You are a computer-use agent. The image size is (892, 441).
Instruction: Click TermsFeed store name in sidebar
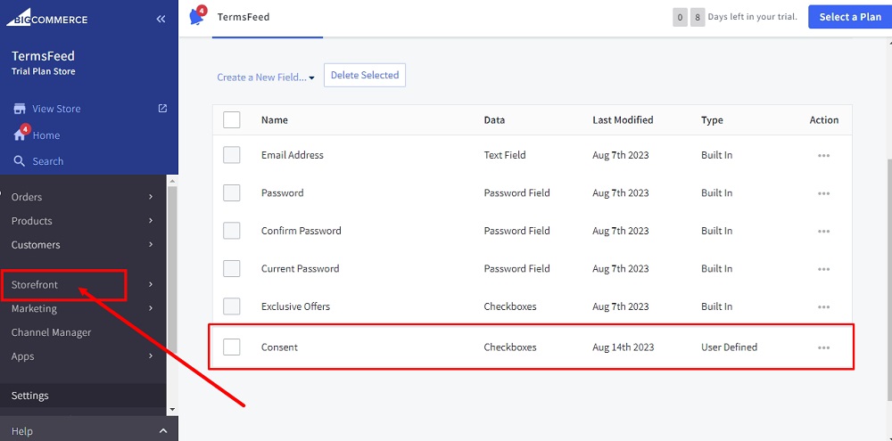[x=43, y=56]
